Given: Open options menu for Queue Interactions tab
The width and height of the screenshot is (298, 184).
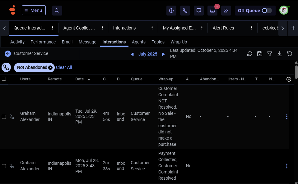Looking at the screenshot, I should (53, 28).
